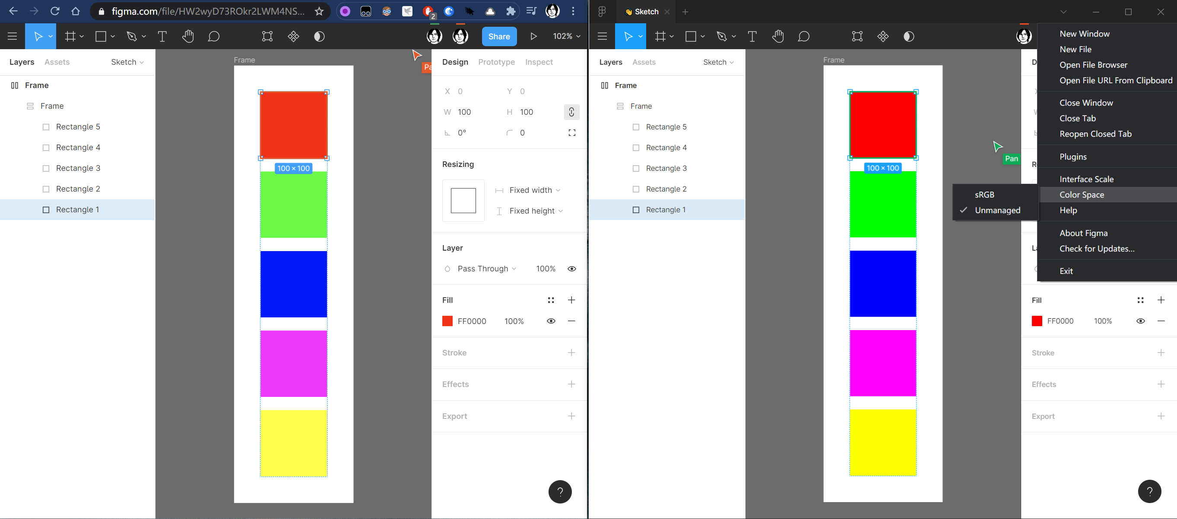Open Move tool dropdown arrow in browser Figma
The height and width of the screenshot is (519, 1177).
click(50, 36)
